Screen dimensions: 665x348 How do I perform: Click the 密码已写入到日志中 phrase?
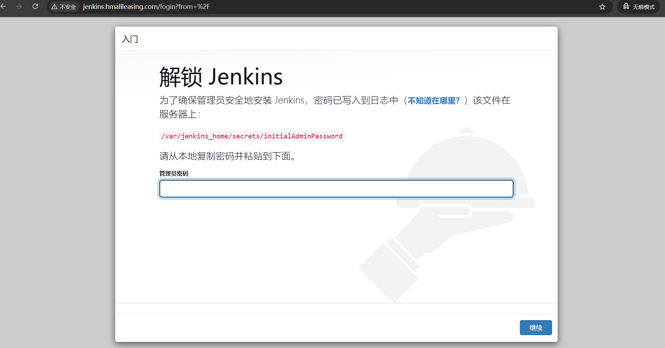click(x=356, y=100)
